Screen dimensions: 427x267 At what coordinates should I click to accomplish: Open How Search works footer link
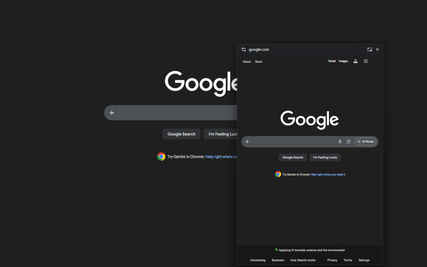point(303,260)
